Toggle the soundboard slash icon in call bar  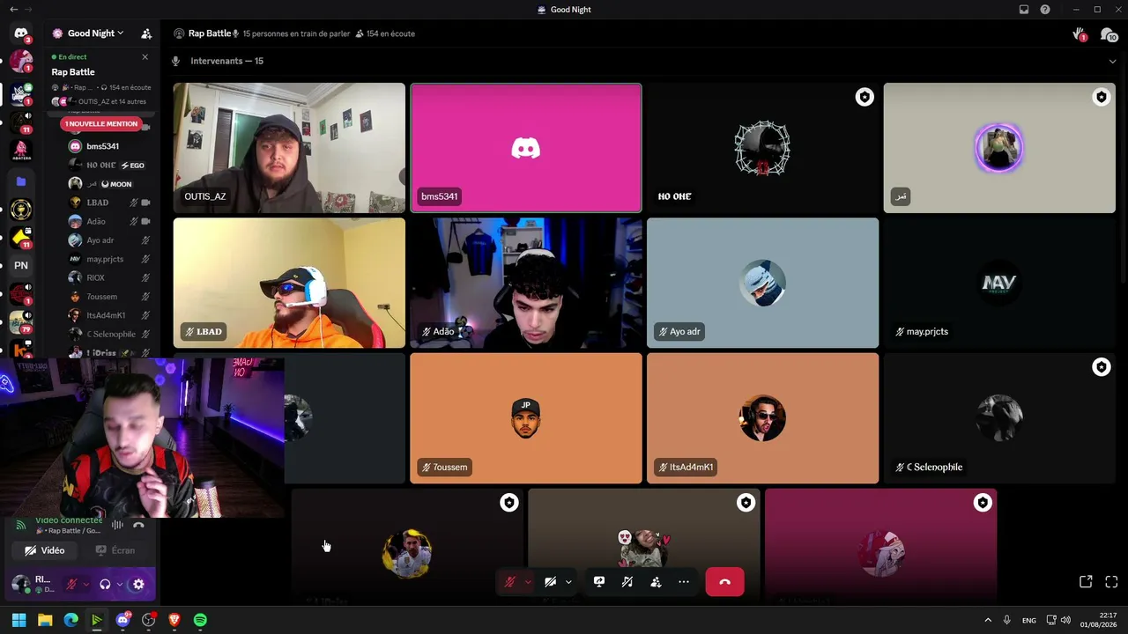pyautogui.click(x=627, y=582)
